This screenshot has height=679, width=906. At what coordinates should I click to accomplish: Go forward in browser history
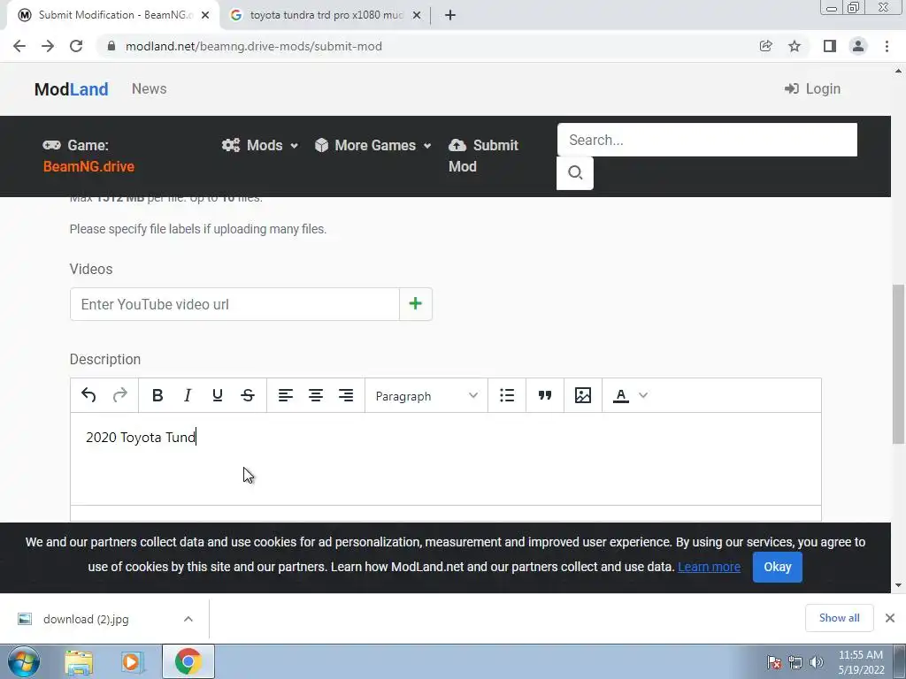click(48, 46)
